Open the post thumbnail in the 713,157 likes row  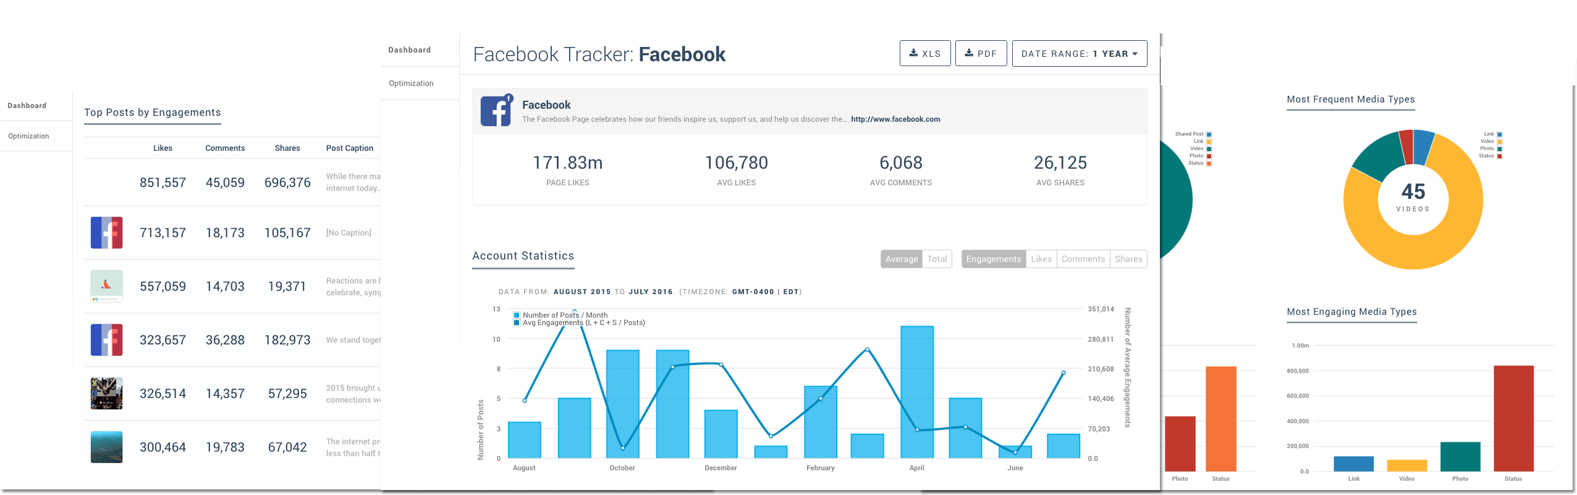tap(106, 232)
